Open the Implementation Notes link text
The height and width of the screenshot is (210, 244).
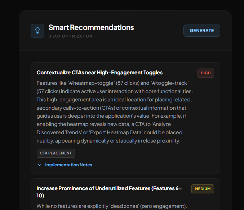coord(68,165)
